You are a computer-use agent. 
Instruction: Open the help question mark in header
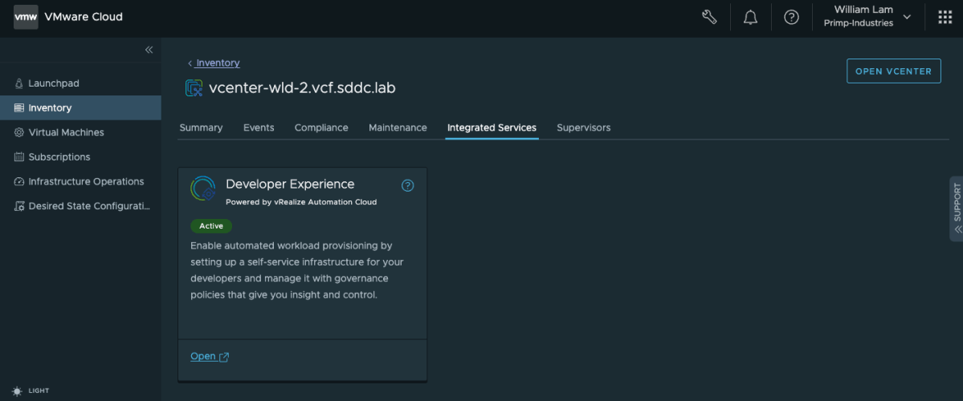792,17
